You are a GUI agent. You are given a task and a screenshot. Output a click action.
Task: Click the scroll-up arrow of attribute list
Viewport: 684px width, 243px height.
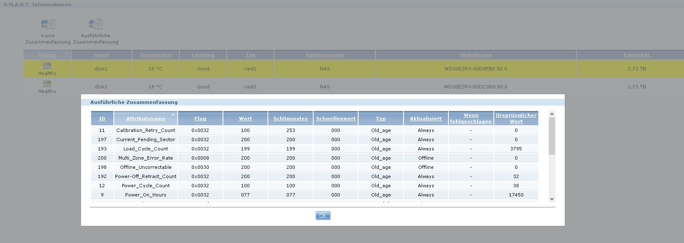552,114
